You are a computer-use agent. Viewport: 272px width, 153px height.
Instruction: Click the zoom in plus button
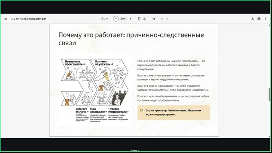[x=130, y=19]
